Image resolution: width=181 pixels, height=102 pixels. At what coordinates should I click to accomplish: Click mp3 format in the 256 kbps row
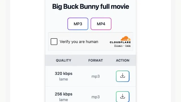(x=96, y=97)
